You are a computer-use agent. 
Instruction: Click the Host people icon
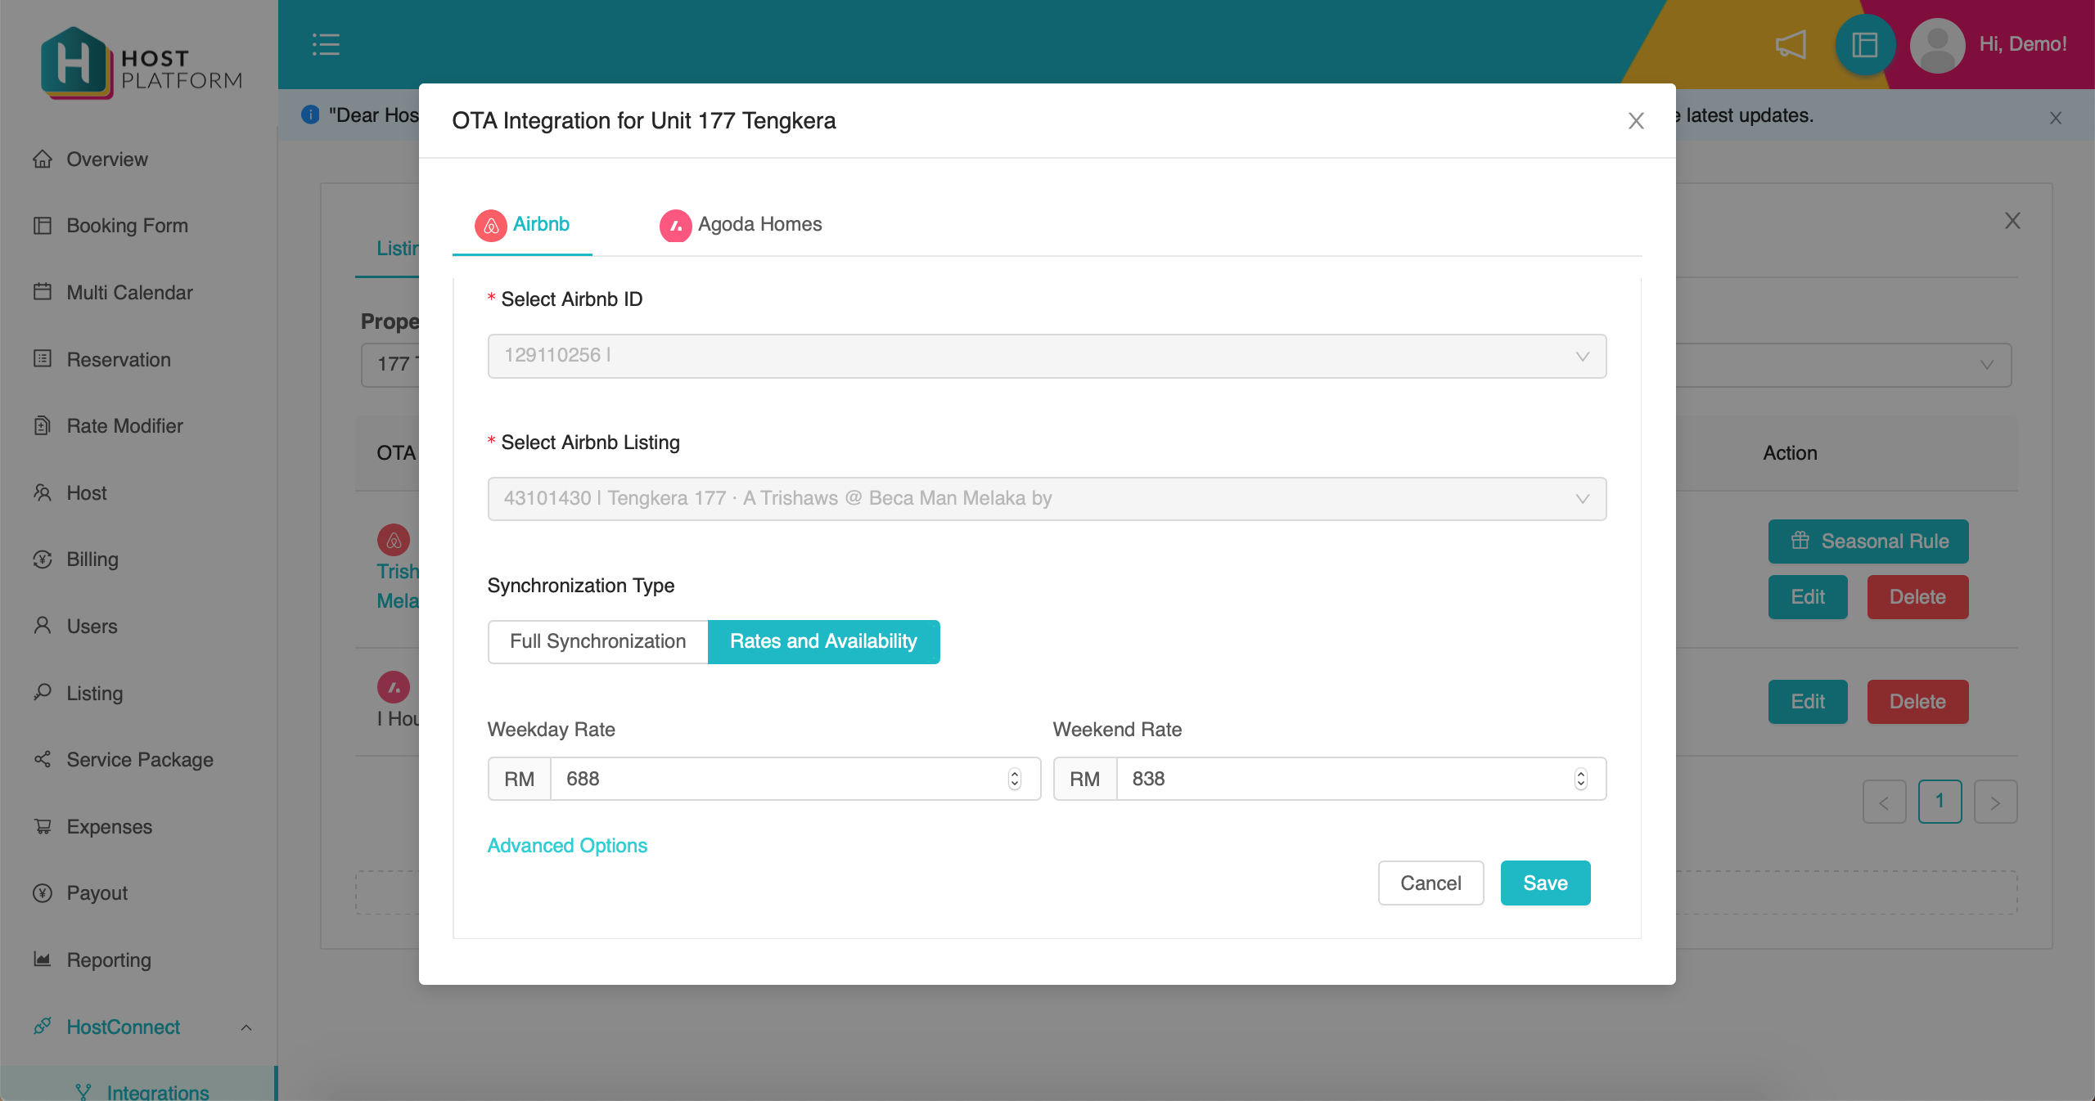(x=43, y=492)
